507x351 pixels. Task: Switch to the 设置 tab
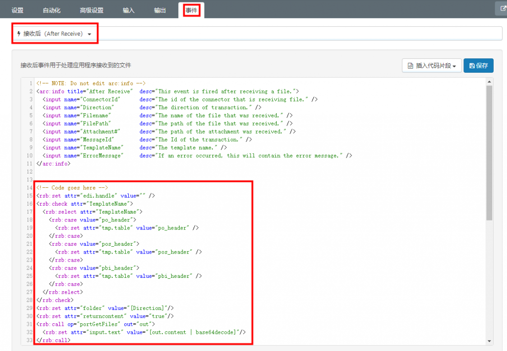[17, 10]
